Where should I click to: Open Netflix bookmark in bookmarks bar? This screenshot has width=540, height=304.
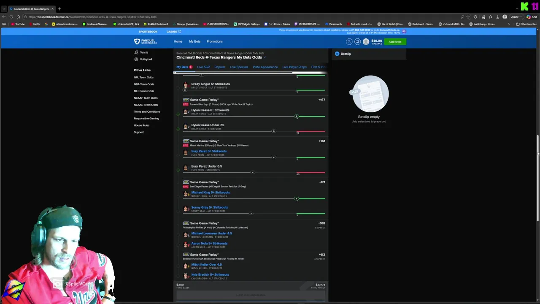point(35,24)
